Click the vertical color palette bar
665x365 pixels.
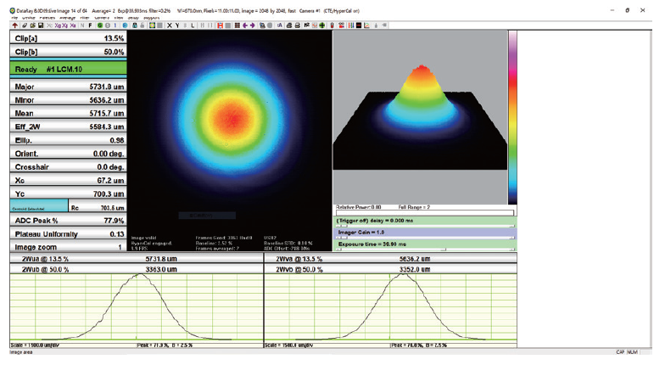512,117
